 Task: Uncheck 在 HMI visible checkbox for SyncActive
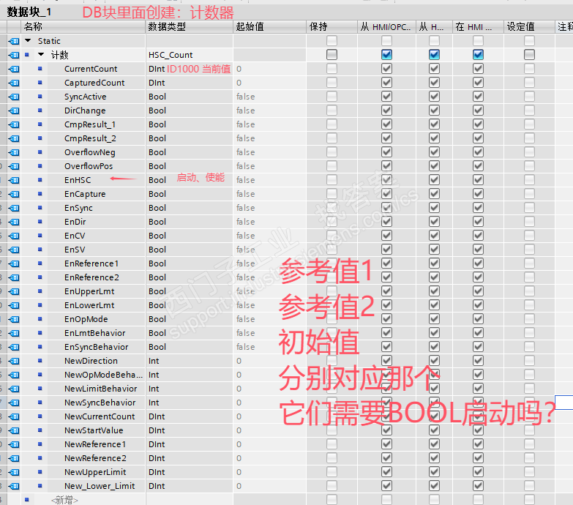click(x=478, y=96)
